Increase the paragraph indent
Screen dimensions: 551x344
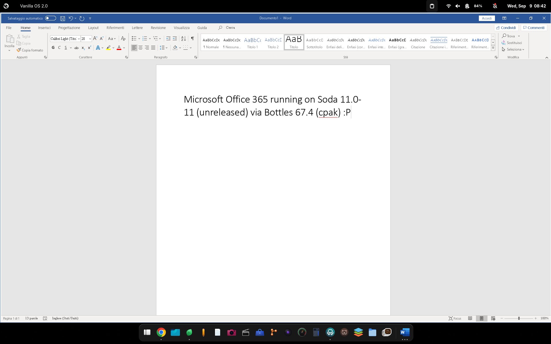click(x=175, y=39)
